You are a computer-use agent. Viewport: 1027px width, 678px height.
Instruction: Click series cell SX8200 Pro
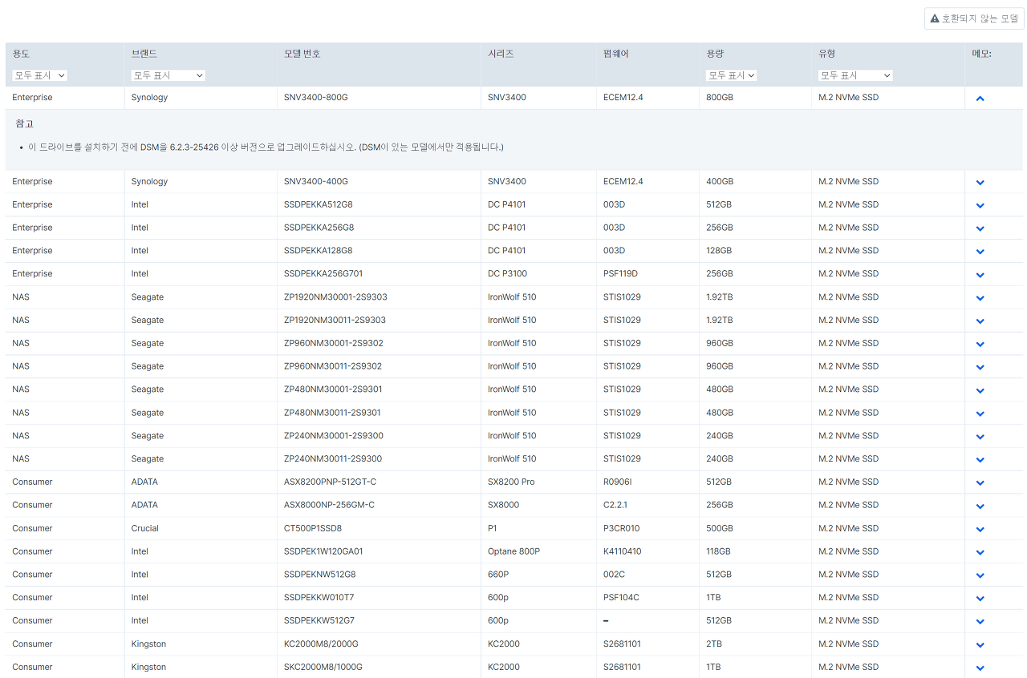[511, 482]
